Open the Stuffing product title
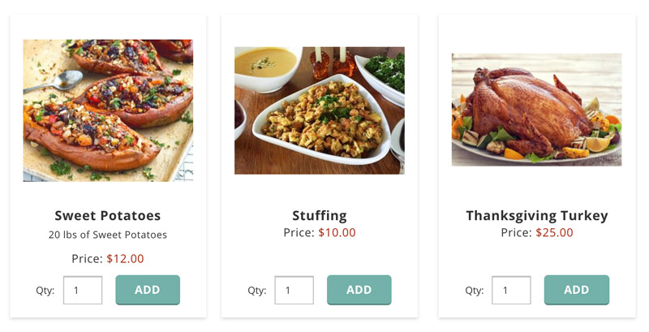This screenshot has height=332, width=649. coord(320,216)
